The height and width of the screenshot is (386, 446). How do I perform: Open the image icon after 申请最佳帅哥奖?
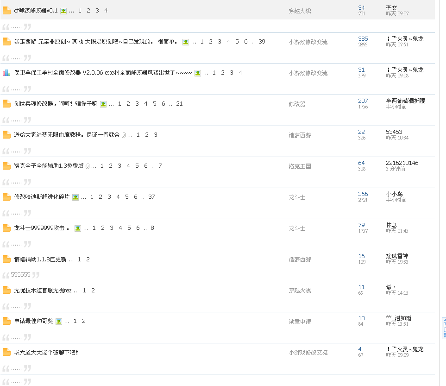[x=59, y=322]
